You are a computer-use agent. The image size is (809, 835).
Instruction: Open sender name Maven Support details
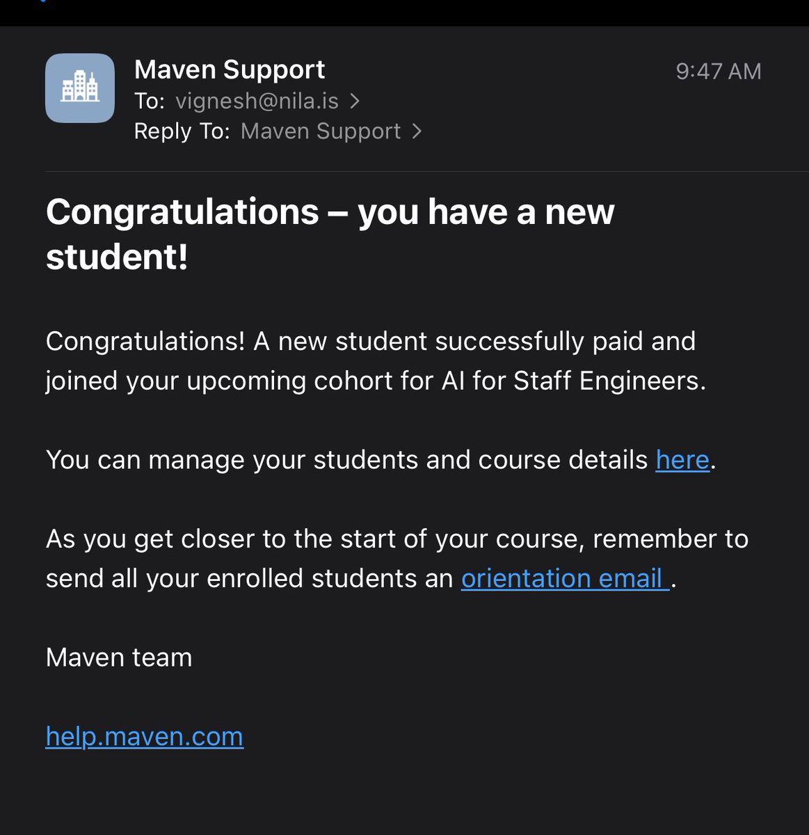(x=230, y=70)
